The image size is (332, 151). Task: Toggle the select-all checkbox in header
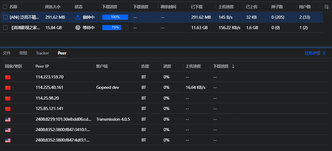pos(5,7)
